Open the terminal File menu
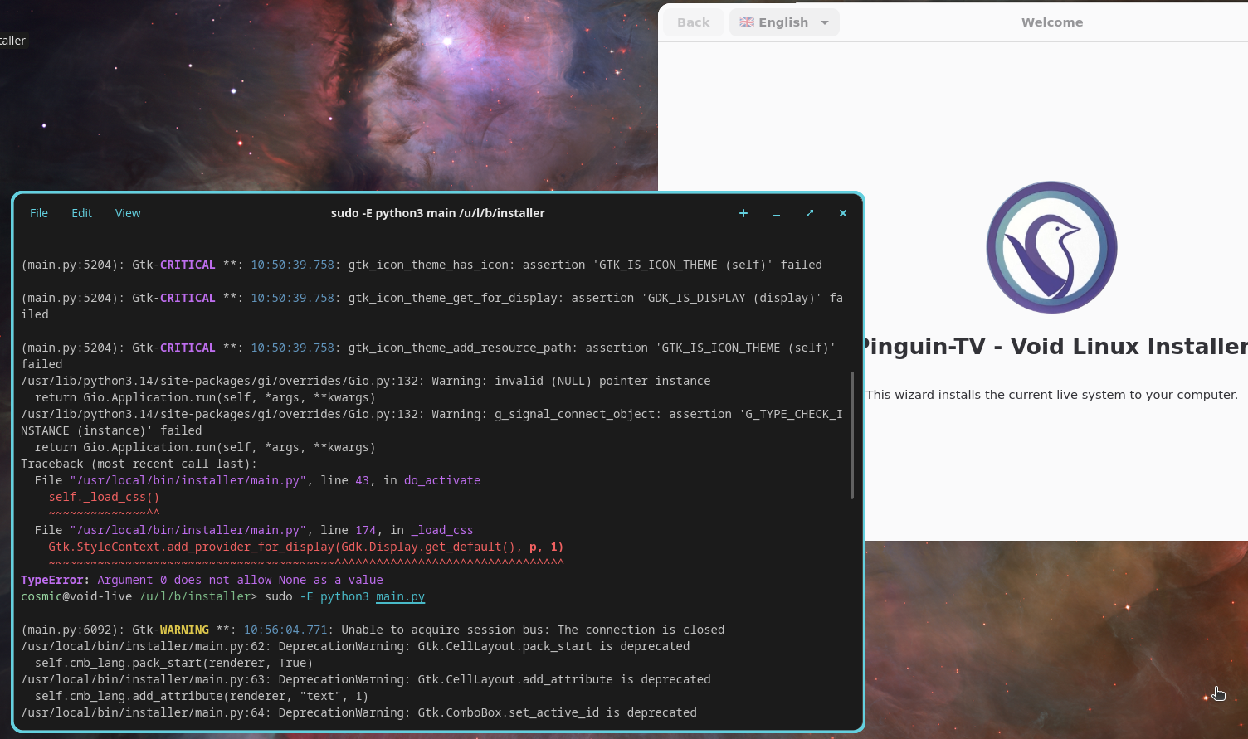The width and height of the screenshot is (1248, 739). click(x=39, y=213)
